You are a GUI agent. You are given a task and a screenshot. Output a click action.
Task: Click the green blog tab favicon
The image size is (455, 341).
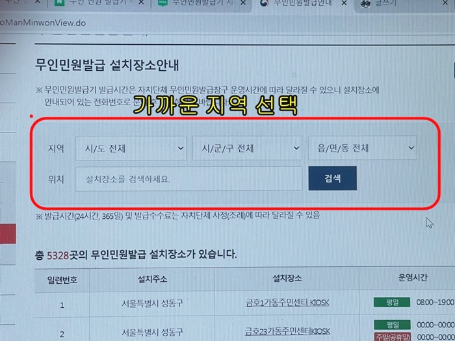[162, 3]
